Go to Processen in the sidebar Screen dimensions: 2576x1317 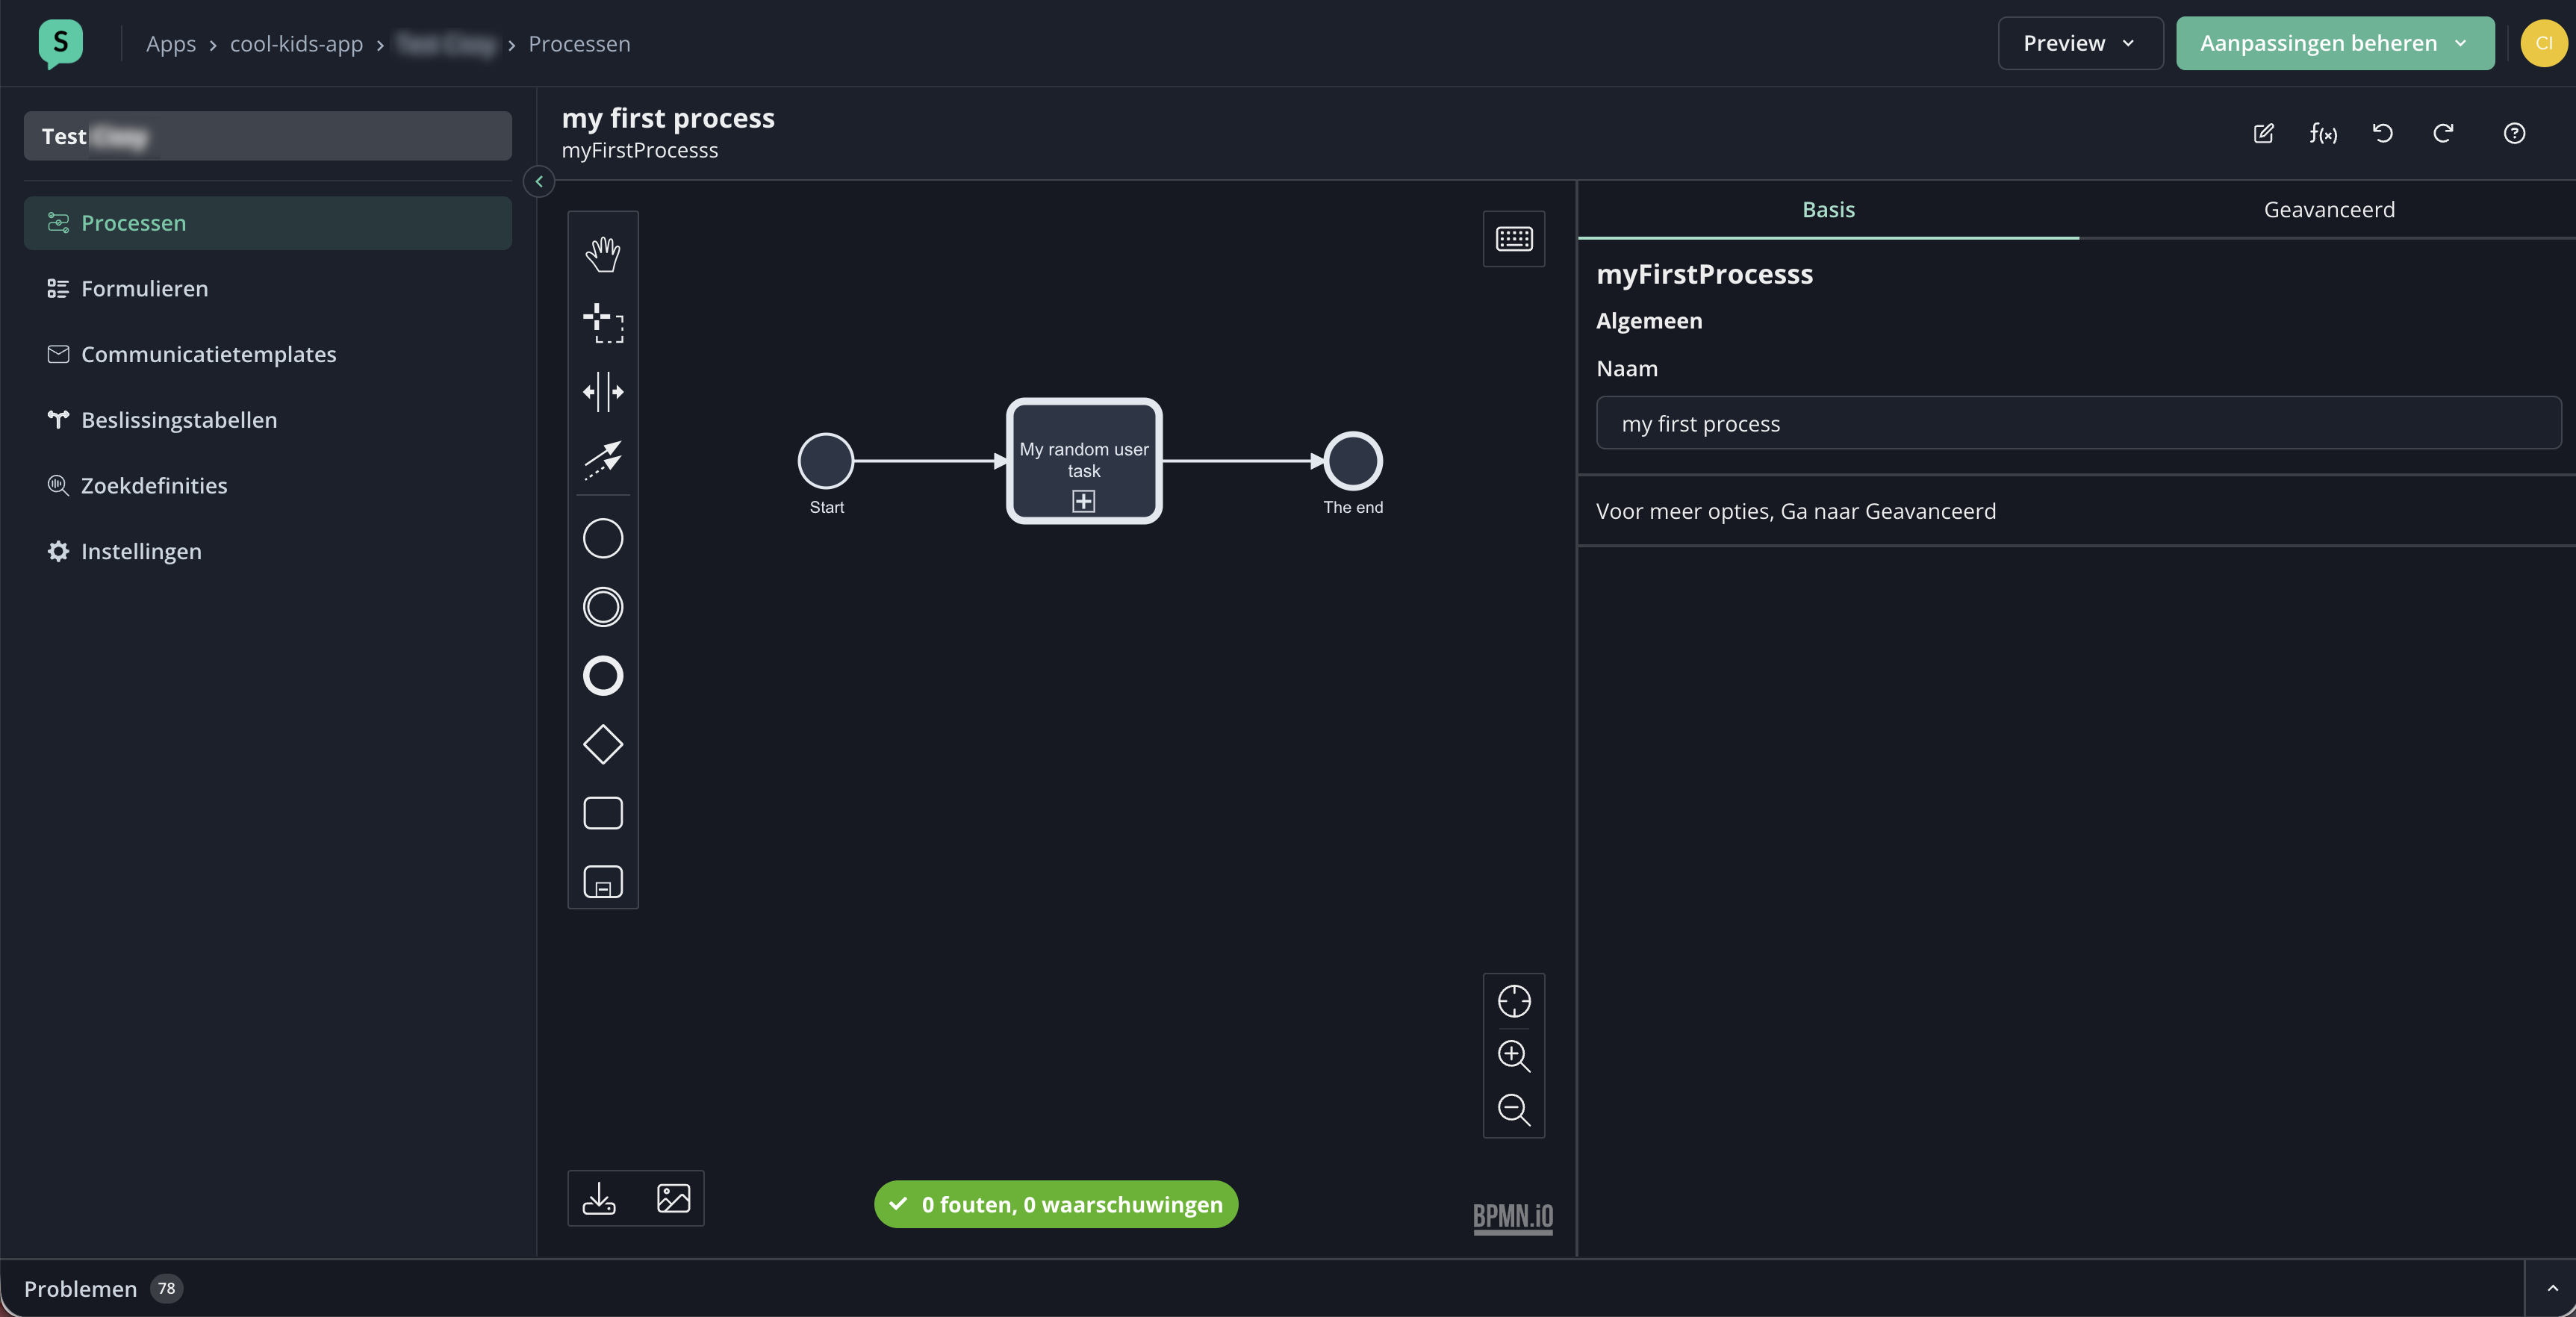pyautogui.click(x=268, y=223)
